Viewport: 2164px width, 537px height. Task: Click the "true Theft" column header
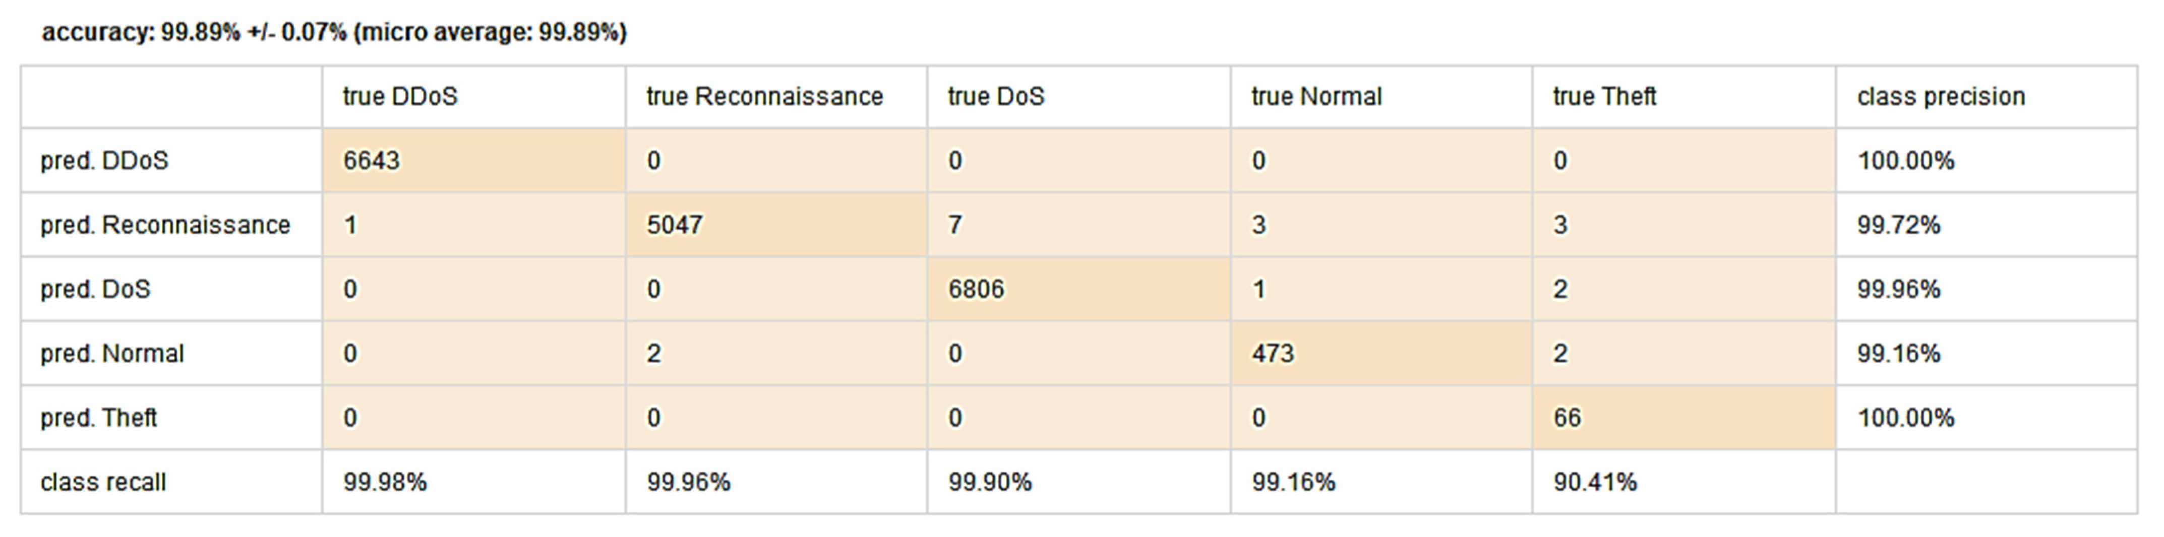[1604, 97]
